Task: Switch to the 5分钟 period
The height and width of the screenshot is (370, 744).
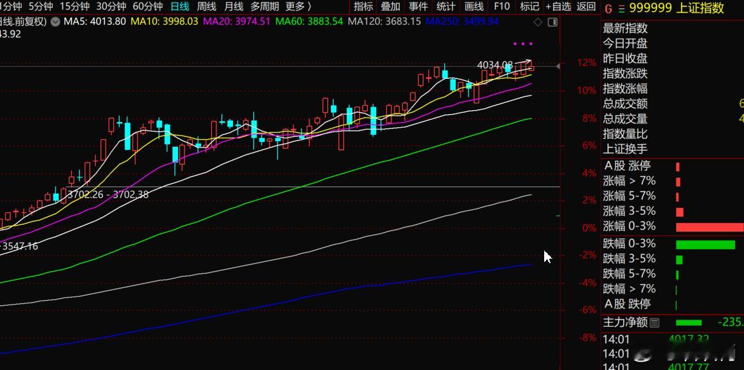Action: (41, 6)
